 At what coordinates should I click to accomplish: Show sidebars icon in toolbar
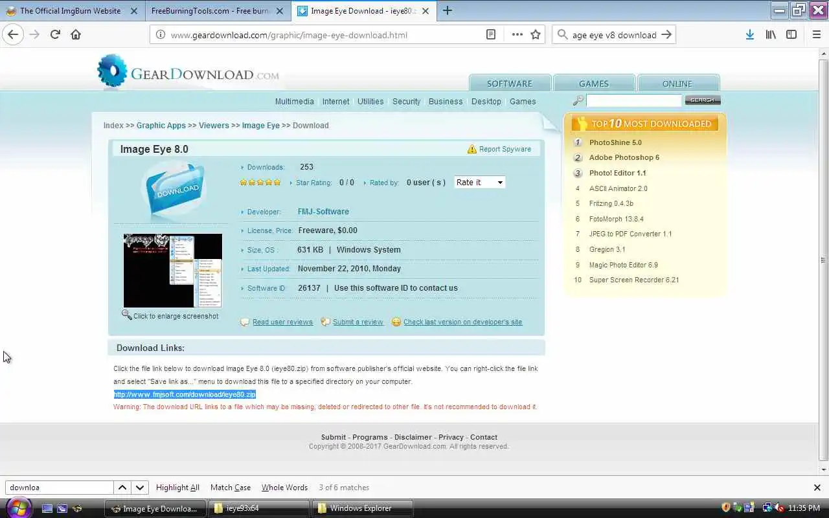791,35
